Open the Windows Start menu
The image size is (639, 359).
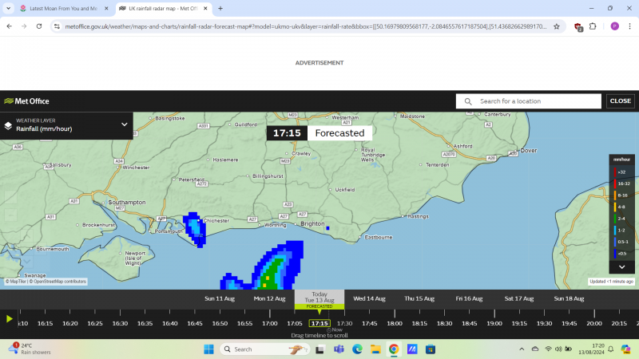(x=208, y=349)
